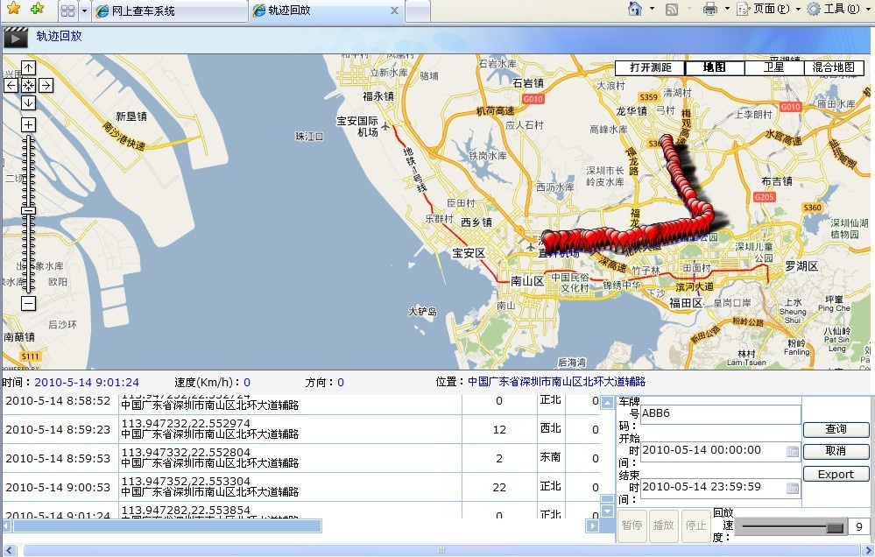Open a new blank browser tab
The image size is (875, 557).
pos(418,11)
